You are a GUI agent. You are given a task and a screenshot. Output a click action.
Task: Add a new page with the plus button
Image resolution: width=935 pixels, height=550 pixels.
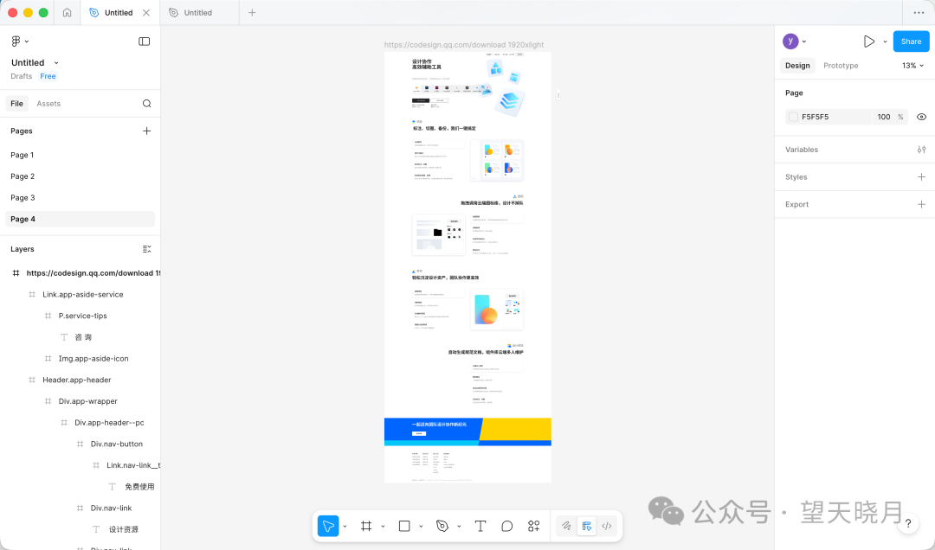click(x=147, y=131)
